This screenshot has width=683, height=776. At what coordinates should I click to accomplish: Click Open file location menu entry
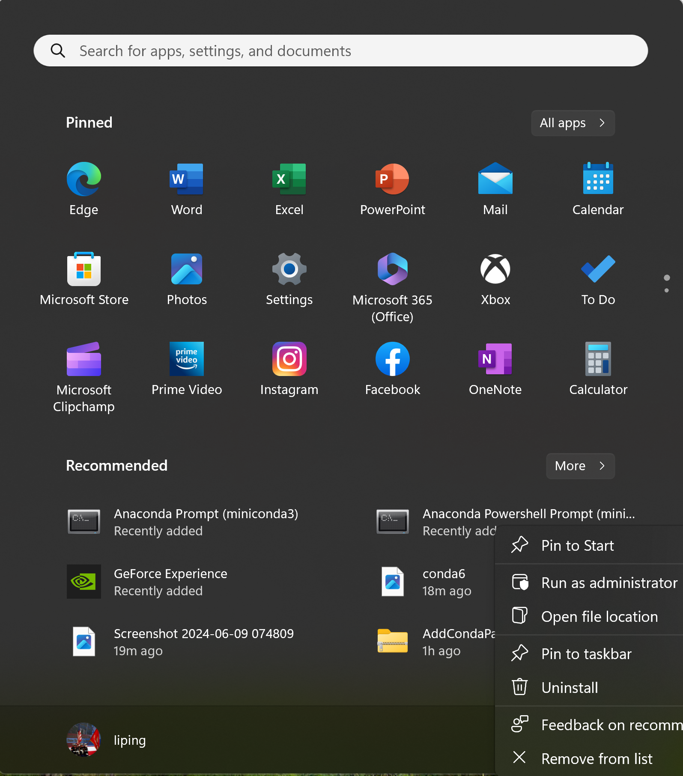click(599, 617)
